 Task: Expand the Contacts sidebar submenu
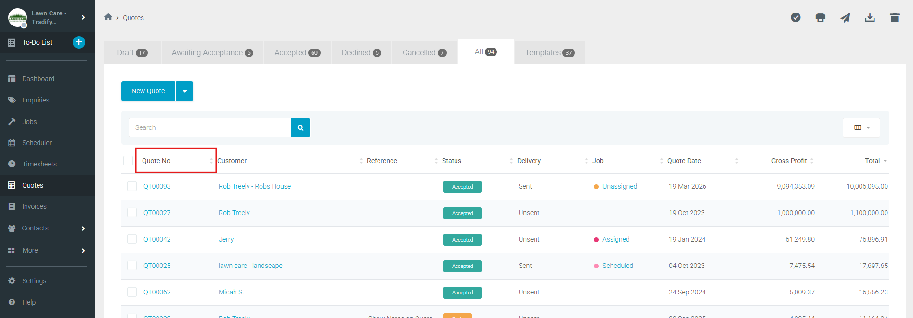coord(83,229)
